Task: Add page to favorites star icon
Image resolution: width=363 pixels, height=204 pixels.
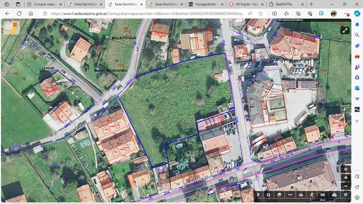Action: click(x=261, y=14)
